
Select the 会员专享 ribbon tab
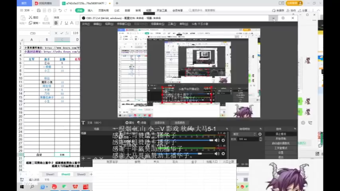178,10
